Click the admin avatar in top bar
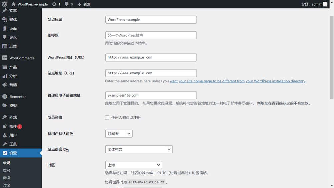The width and height of the screenshot is (334, 188). [x=325, y=4]
